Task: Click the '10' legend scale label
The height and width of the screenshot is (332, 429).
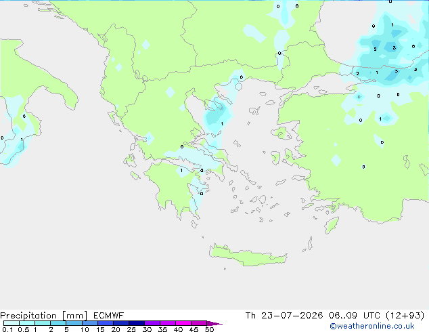Action: [85, 329]
